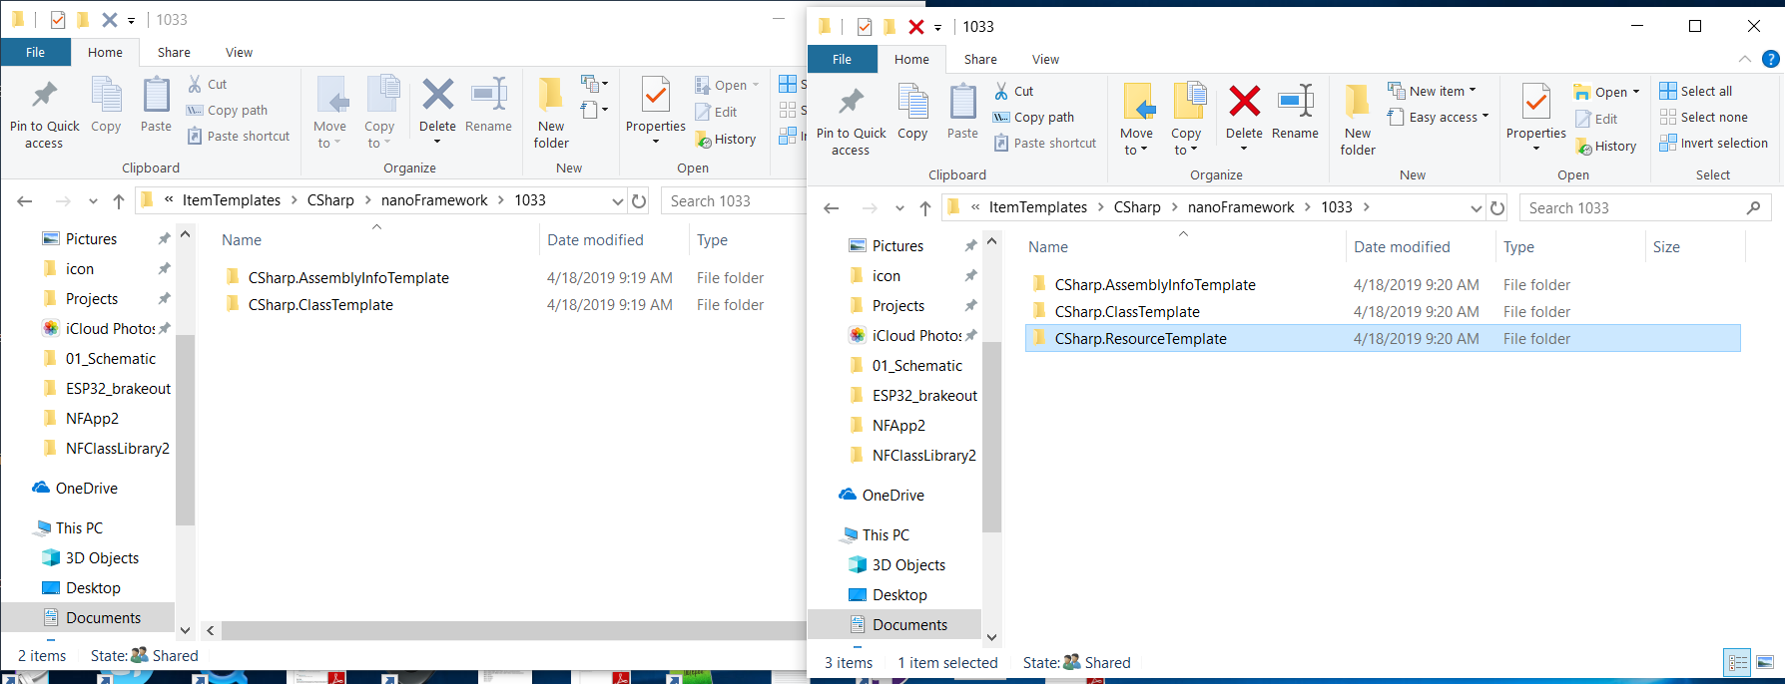Switch to Large icons view in right status bar
Viewport: 1785px width, 684px height.
[x=1765, y=663]
